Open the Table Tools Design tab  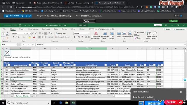click(x=82, y=29)
